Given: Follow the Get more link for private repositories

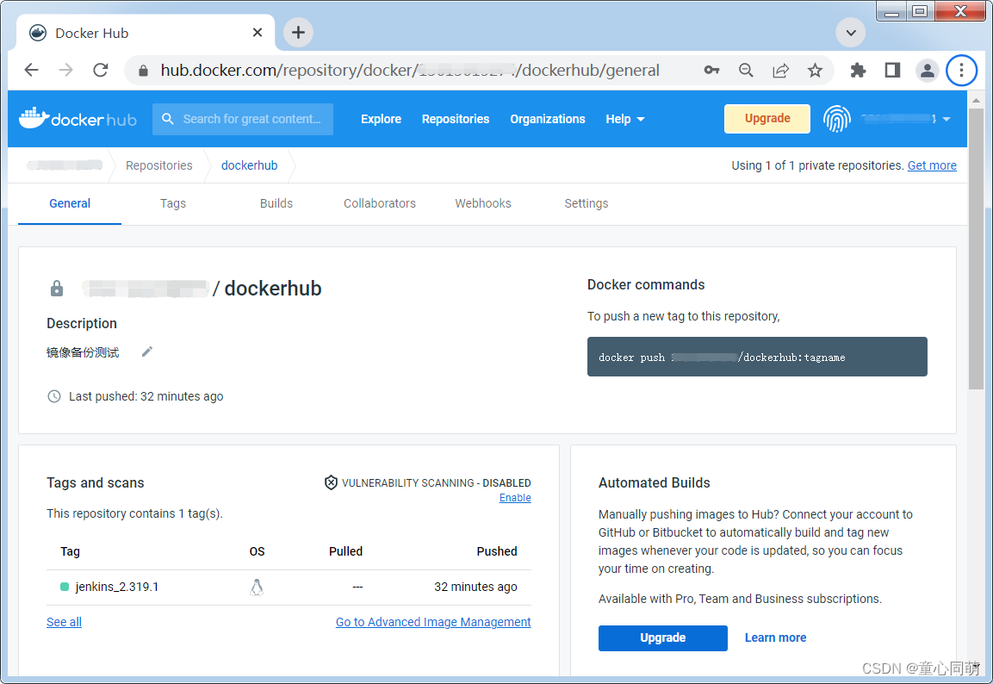Looking at the screenshot, I should 932,165.
